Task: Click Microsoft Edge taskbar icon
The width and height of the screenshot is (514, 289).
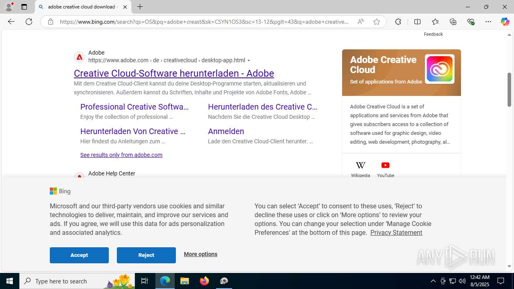Action: [x=165, y=281]
